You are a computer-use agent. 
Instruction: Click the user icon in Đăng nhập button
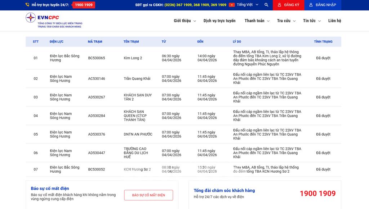[x=311, y=5]
